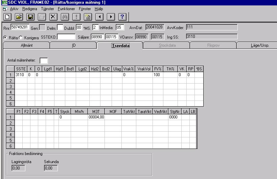277x179 pixels.
Task: Click the SSTE cell containing 3110
Action: coord(21,75)
